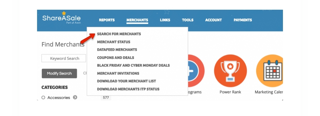Select Merchant Status menu entry
Screen dimensions: 320x116
(113, 42)
